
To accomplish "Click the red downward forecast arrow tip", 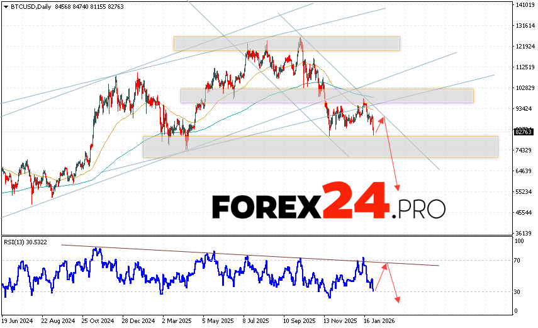I will [397, 188].
